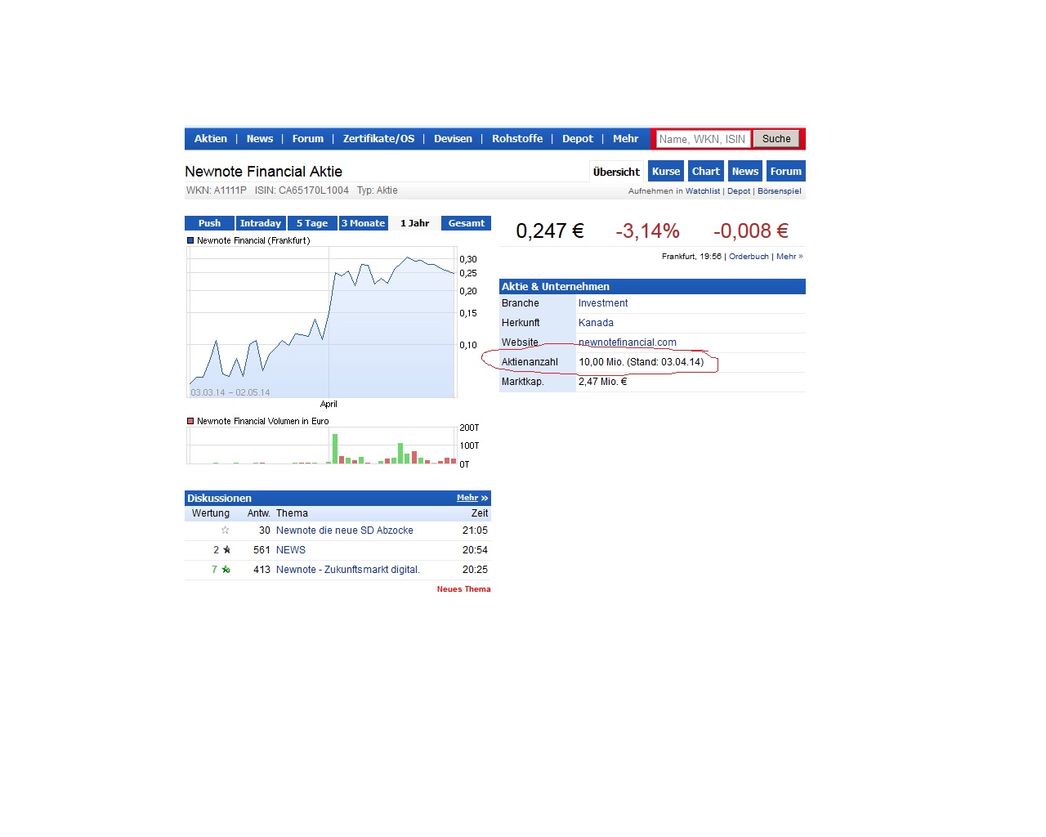This screenshot has width=1046, height=837.
Task: Expand Mehr » in the Diskussionen header
Action: pyautogui.click(x=472, y=498)
